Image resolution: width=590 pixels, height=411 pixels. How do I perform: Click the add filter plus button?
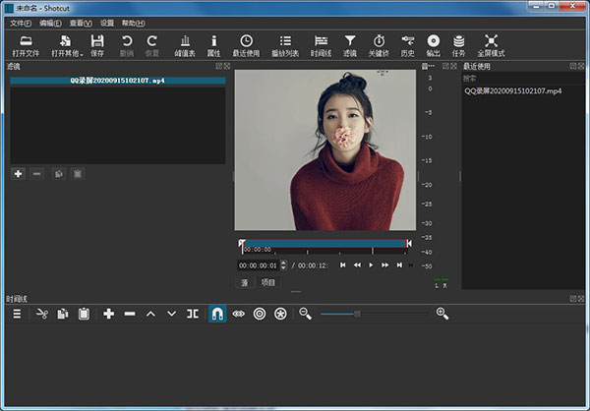point(18,173)
